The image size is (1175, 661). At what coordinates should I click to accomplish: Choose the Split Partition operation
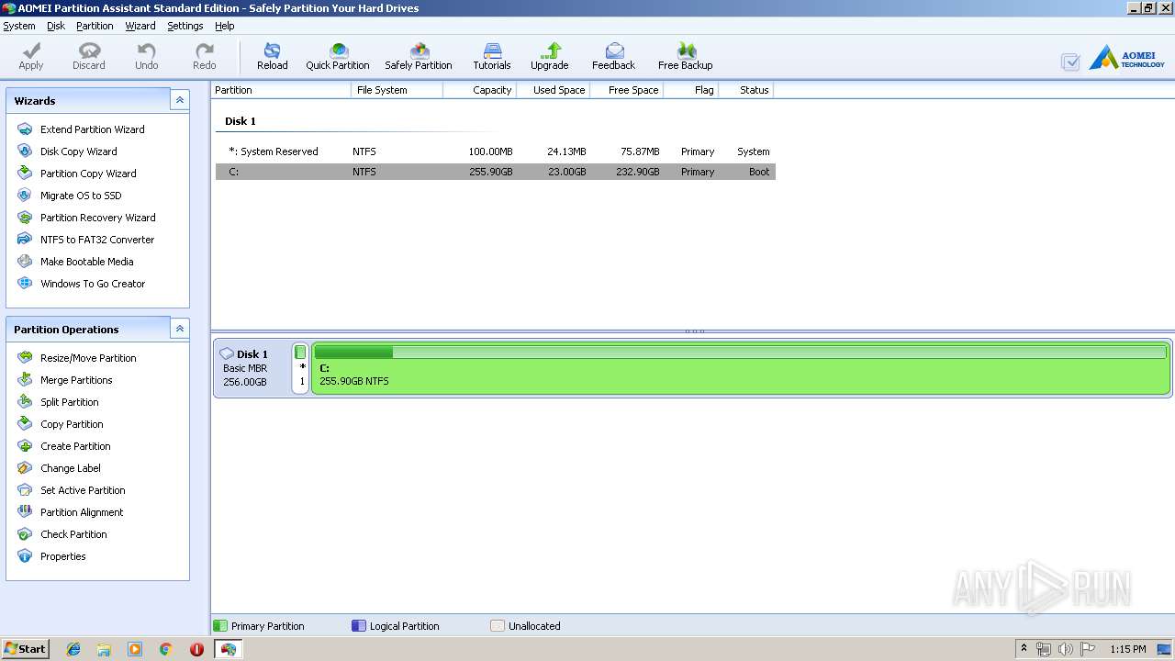(69, 402)
